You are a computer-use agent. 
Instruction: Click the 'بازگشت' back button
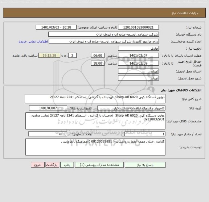click(52, 165)
